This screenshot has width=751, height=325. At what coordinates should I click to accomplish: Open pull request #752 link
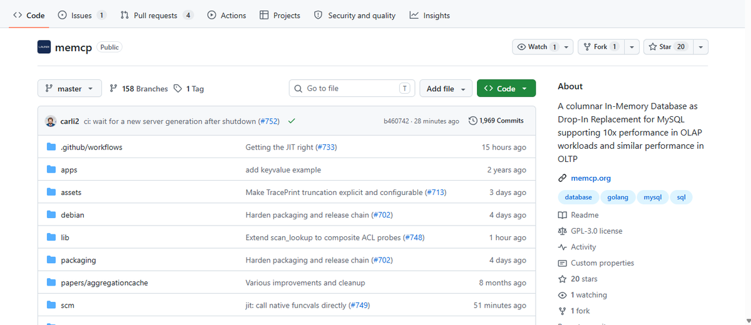coord(269,121)
